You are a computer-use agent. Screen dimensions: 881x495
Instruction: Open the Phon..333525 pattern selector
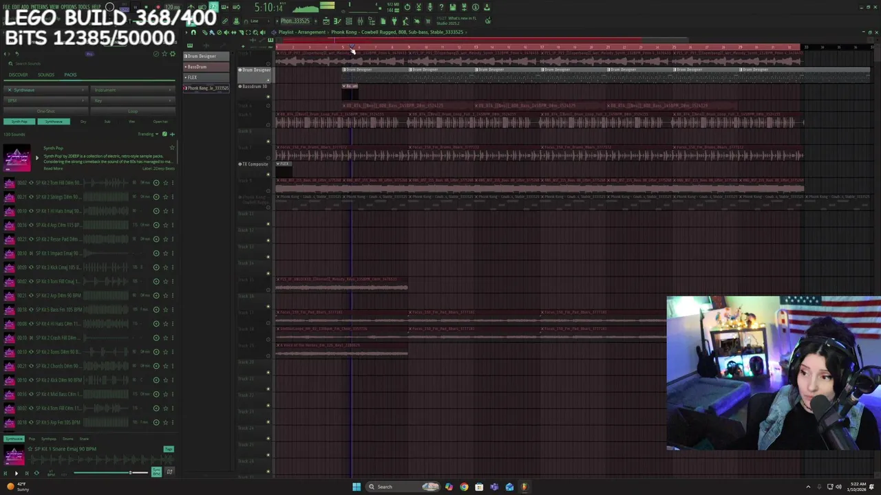click(296, 21)
